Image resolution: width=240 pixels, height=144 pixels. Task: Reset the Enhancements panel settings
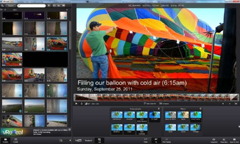tap(159, 108)
